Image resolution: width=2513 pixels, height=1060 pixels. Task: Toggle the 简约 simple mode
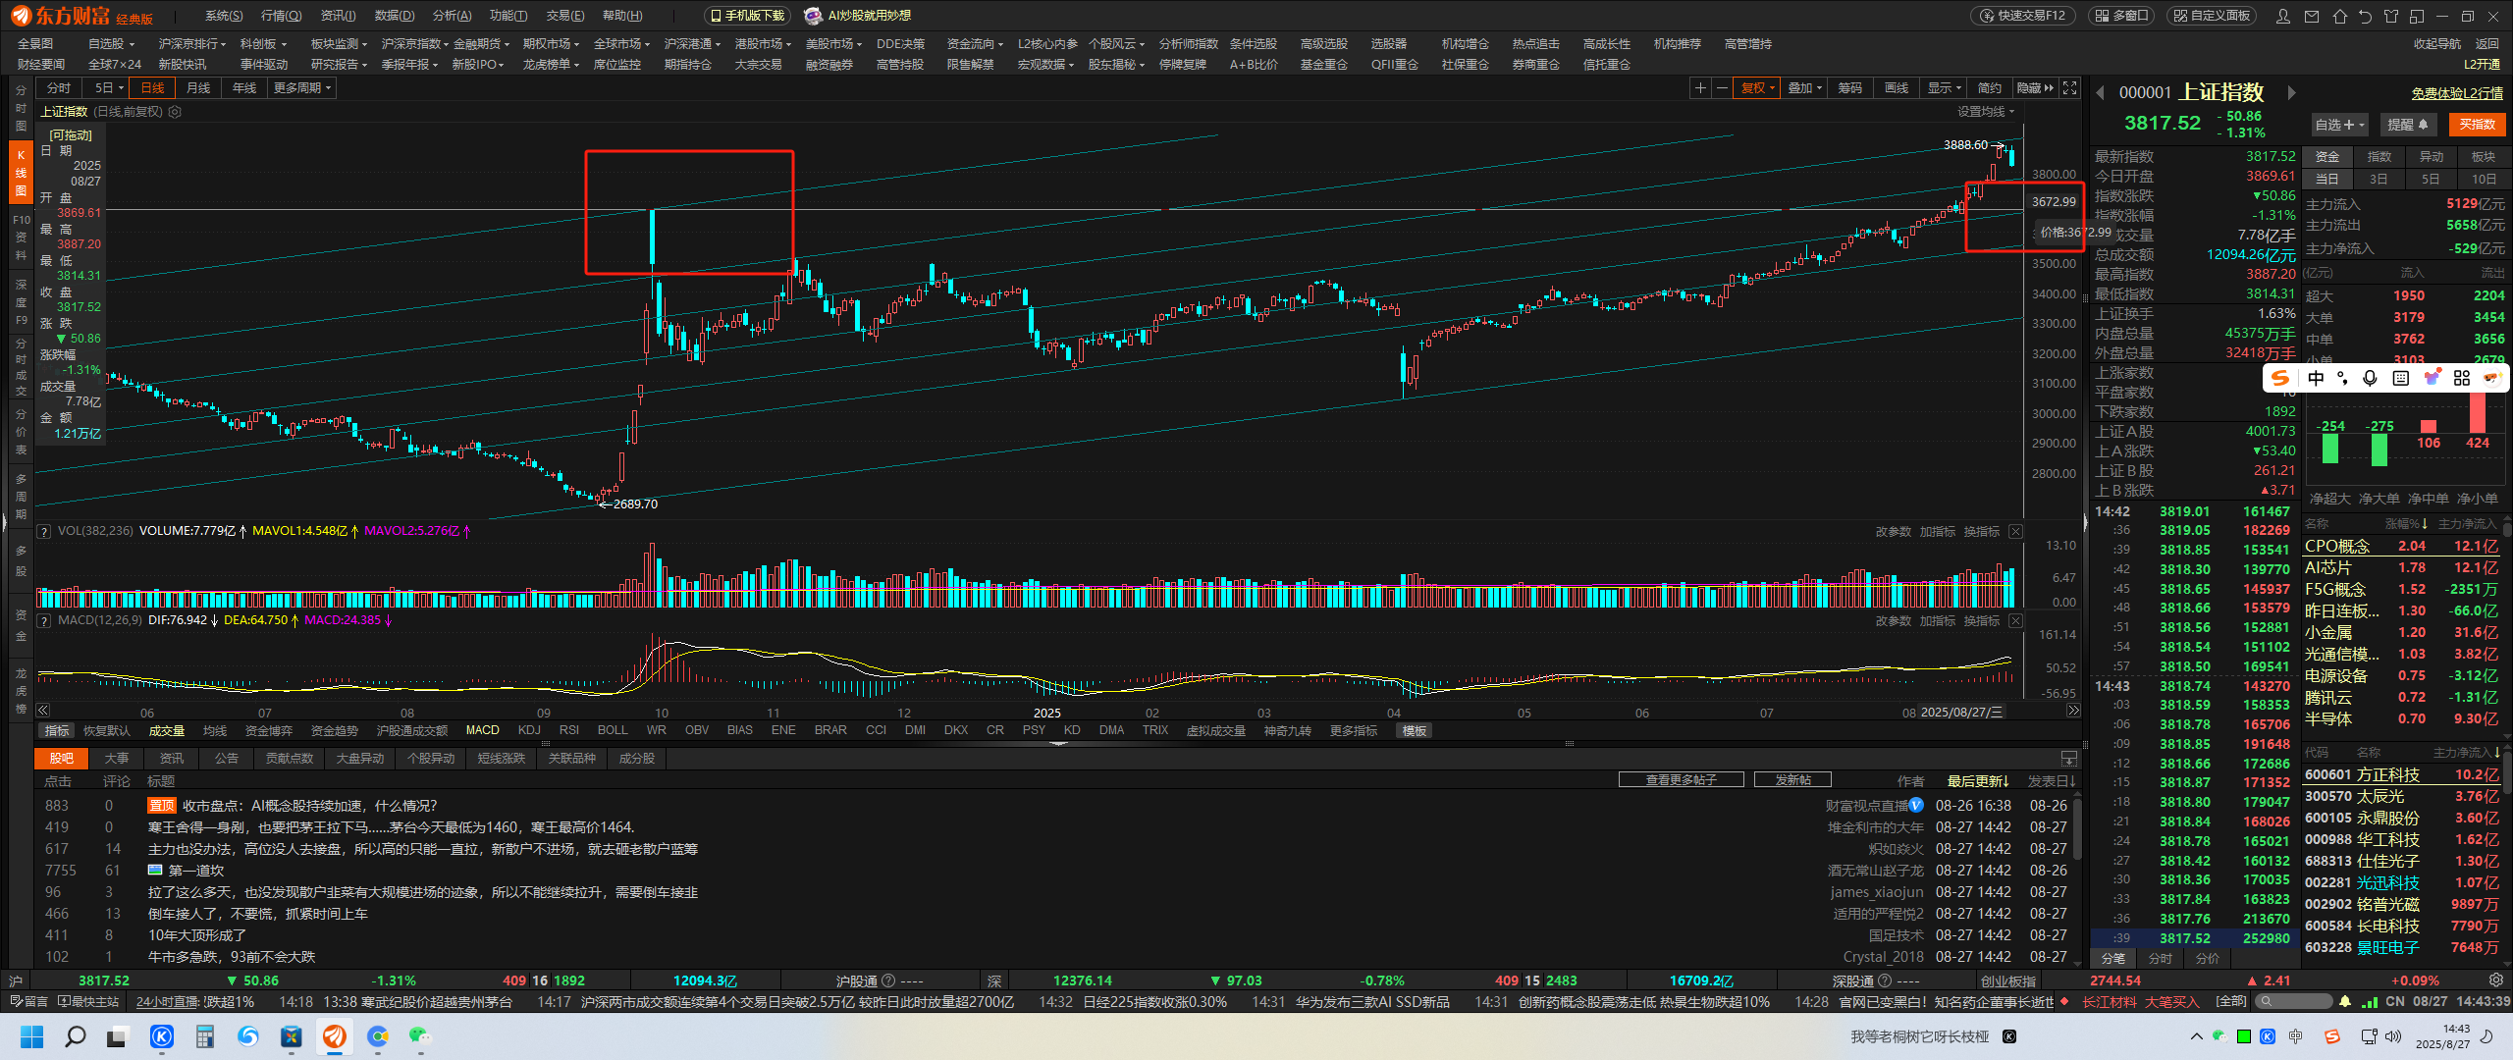(x=1990, y=88)
